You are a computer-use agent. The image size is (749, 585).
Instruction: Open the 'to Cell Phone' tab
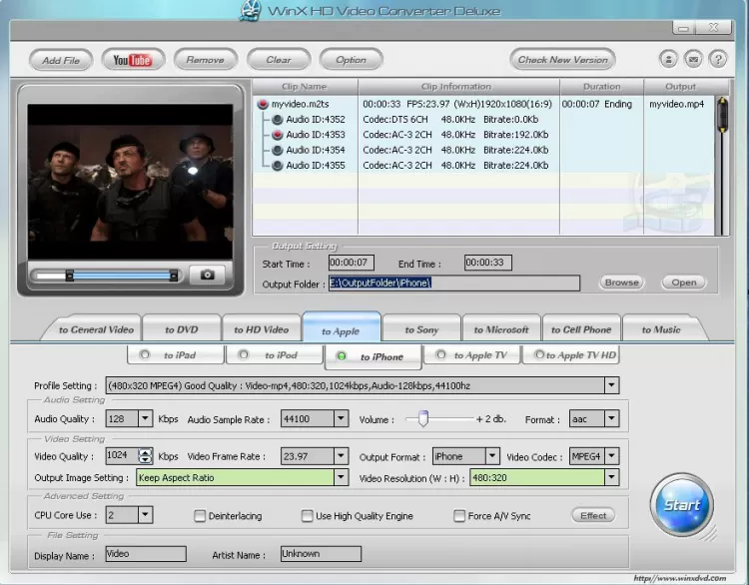[x=580, y=329]
